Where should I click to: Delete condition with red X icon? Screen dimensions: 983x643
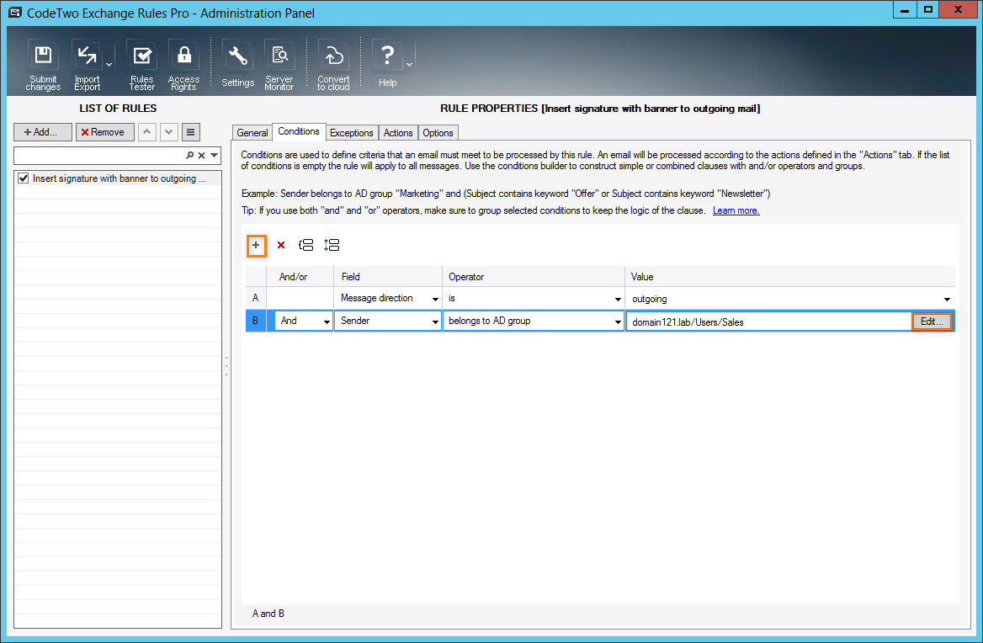point(281,245)
